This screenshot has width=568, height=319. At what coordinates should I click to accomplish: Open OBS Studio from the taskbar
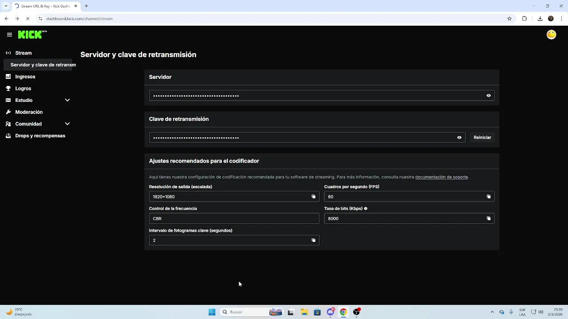pos(357,312)
